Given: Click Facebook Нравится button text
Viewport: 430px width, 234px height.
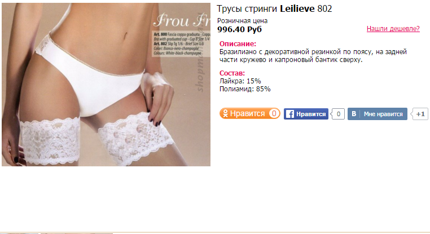Looking at the screenshot, I should (311, 114).
